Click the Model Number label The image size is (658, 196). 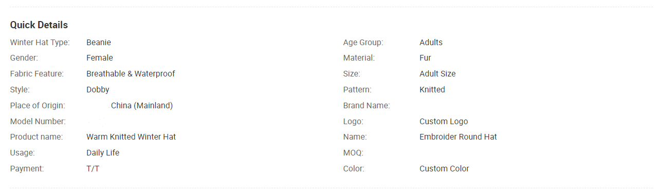click(38, 122)
